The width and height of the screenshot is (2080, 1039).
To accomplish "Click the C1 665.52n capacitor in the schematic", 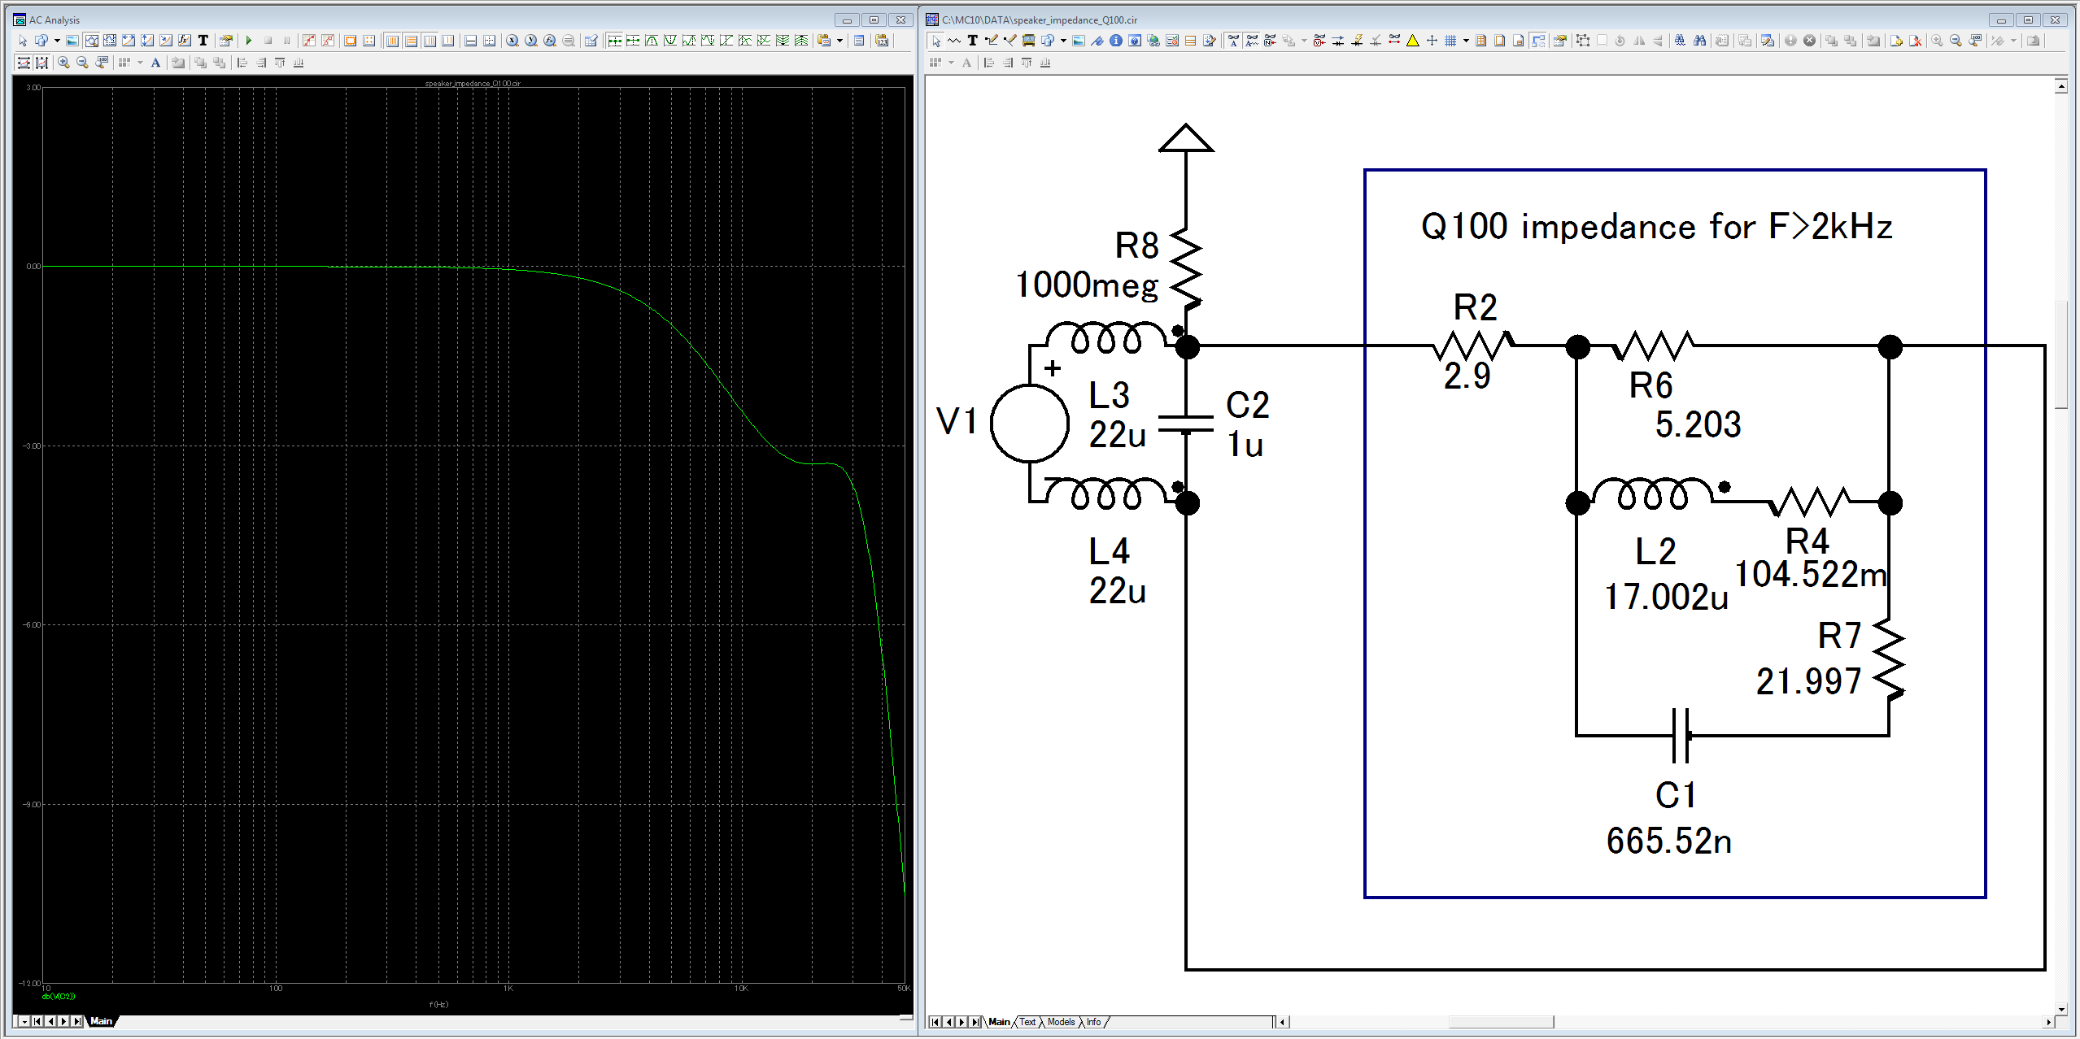I will (x=1680, y=736).
